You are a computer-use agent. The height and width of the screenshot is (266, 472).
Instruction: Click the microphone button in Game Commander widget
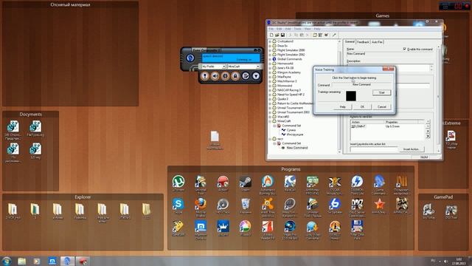[205, 76]
